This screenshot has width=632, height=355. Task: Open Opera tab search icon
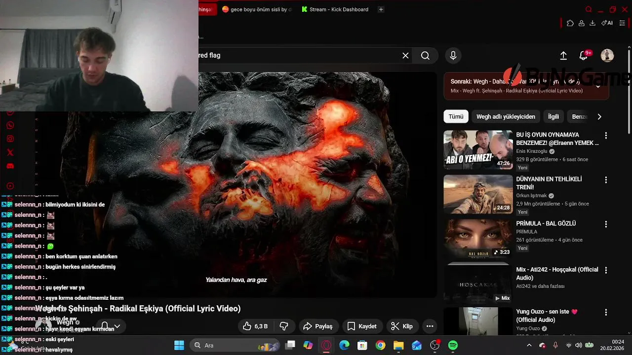(589, 9)
